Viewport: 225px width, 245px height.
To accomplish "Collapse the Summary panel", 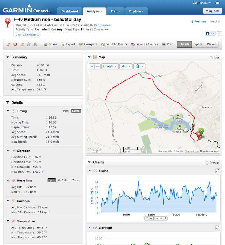I will (7, 57).
